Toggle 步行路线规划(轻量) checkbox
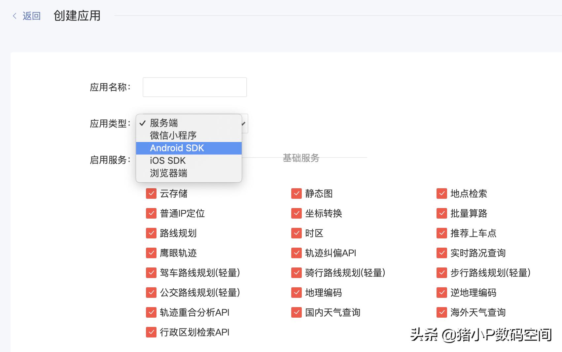Image resolution: width=562 pixels, height=352 pixels. pyautogui.click(x=442, y=273)
